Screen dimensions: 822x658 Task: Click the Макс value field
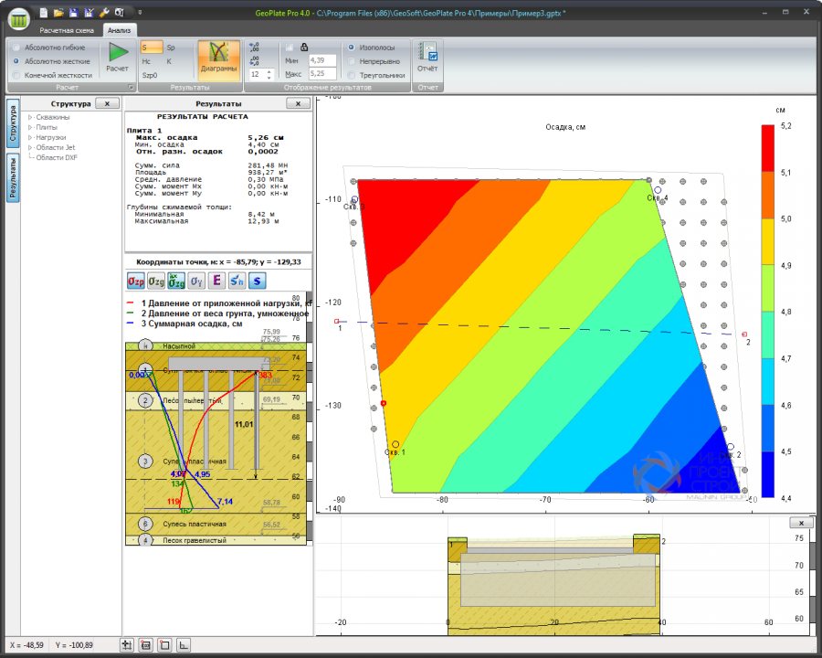322,74
